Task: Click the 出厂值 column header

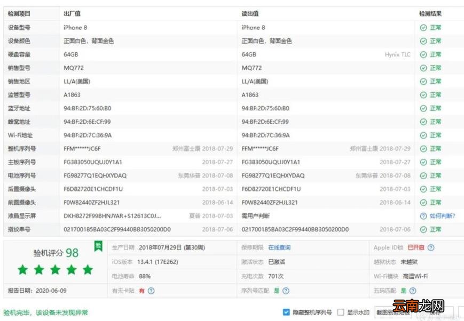Action: tap(72, 13)
